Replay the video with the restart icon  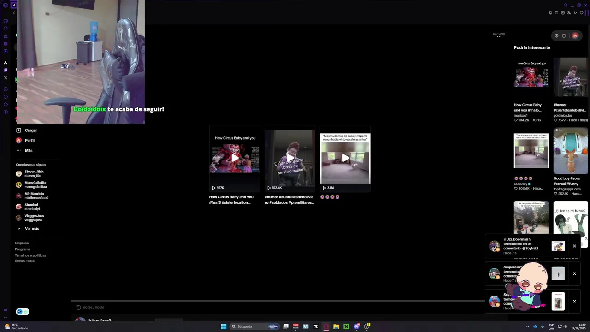[x=78, y=308]
